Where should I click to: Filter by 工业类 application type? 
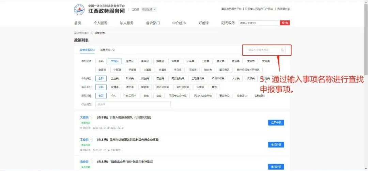pyautogui.click(x=115, y=79)
